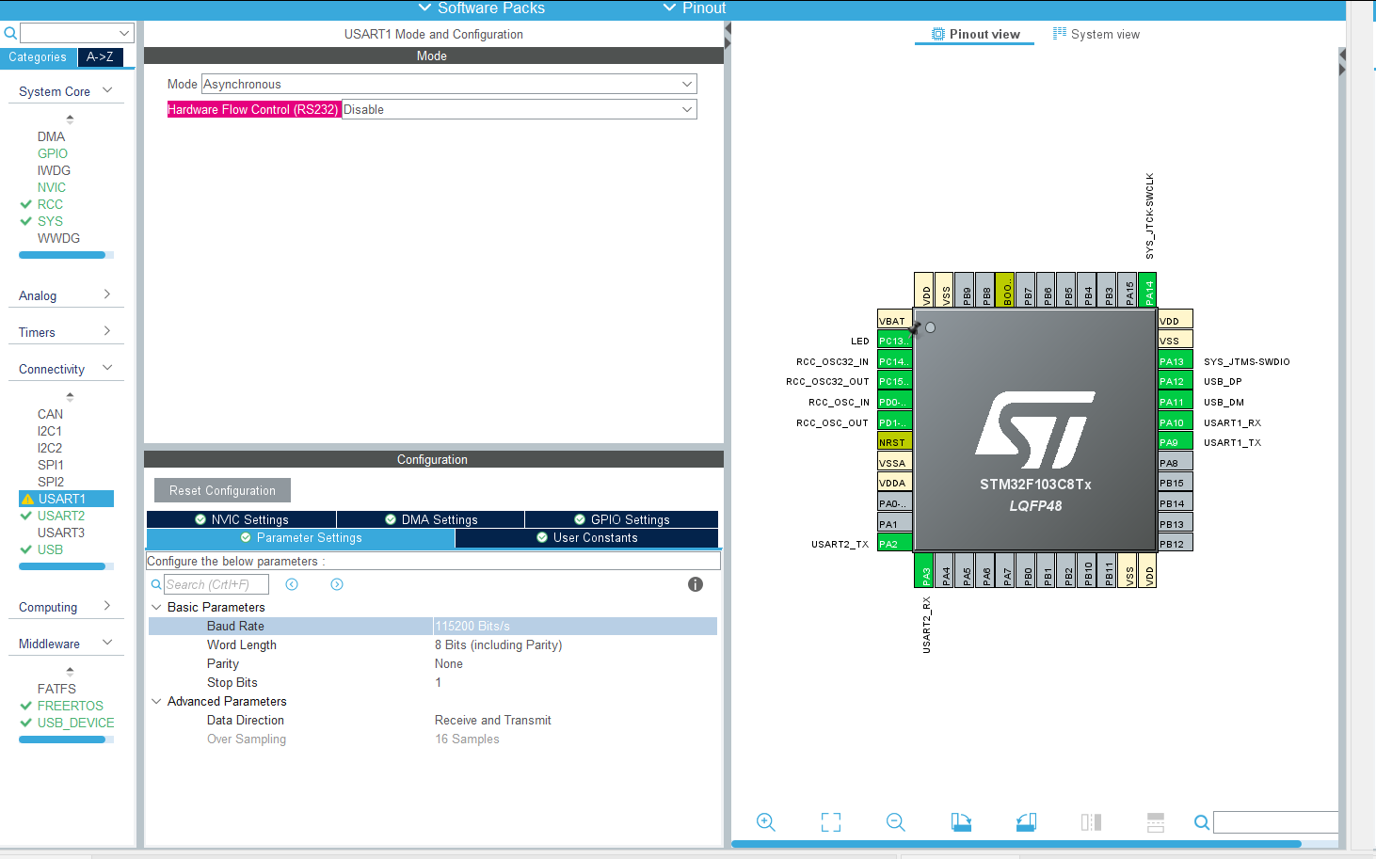1376x859 pixels.
Task: Collapse the Basic Parameters group
Action: 156,607
